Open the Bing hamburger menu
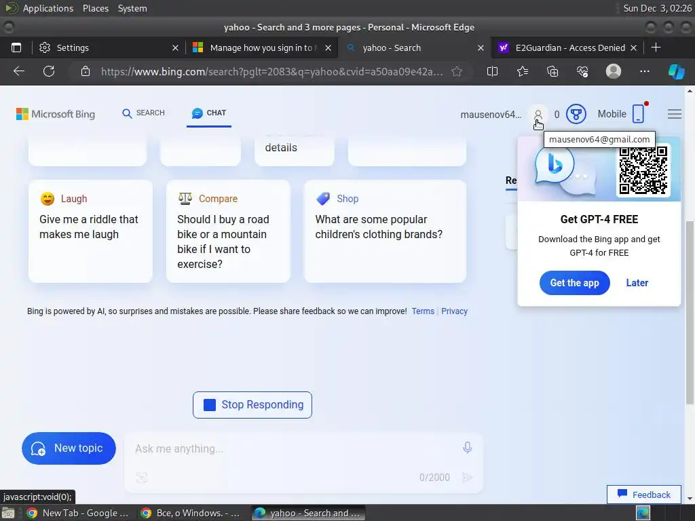This screenshot has width=695, height=521. (x=674, y=114)
